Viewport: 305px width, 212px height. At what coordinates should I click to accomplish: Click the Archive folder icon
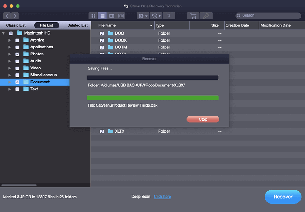(x=26, y=40)
